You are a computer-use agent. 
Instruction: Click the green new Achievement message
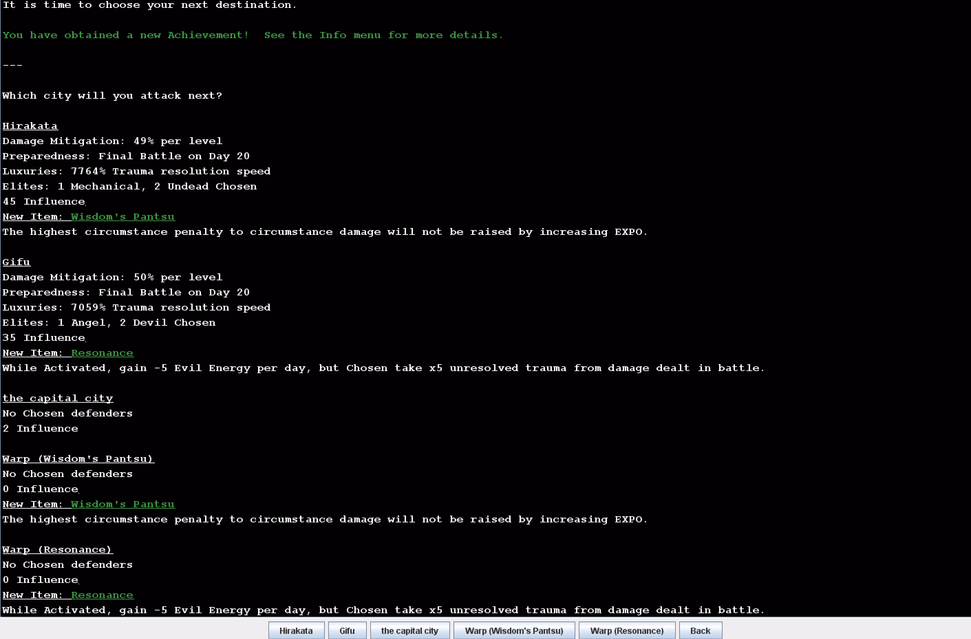(x=253, y=35)
